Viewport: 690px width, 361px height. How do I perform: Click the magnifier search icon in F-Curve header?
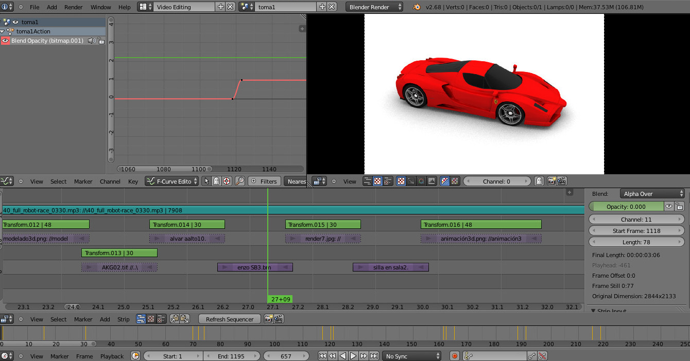click(239, 181)
